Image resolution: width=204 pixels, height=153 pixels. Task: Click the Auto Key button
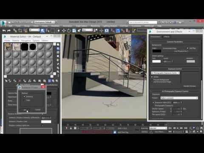[x=144, y=128]
